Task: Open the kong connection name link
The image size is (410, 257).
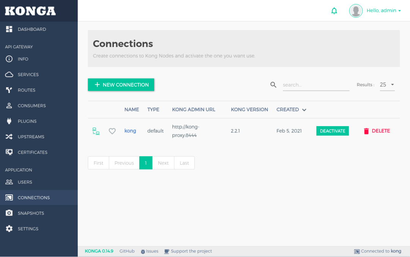Action: 130,131
